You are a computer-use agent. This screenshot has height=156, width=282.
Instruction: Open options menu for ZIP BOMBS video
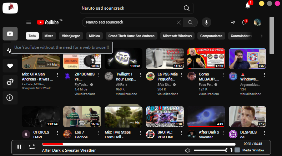click(x=99, y=75)
